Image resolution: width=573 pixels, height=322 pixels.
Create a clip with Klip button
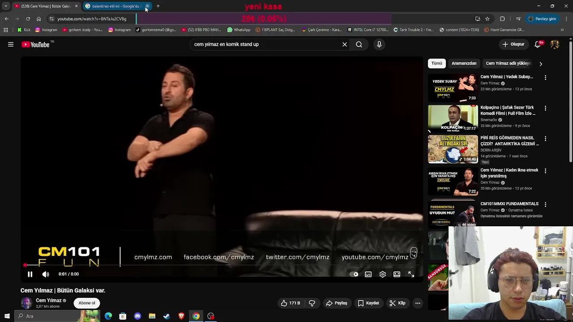398,303
